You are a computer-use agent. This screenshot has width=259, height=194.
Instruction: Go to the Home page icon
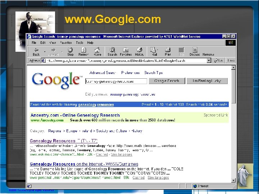(x=97, y=52)
